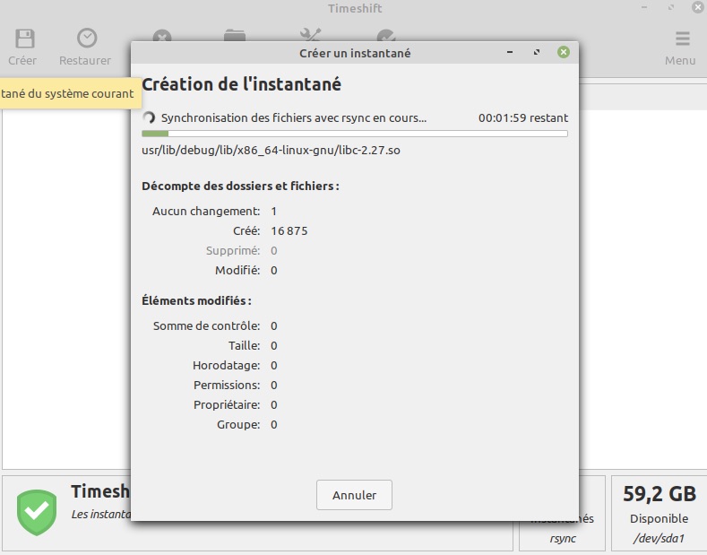Viewport: 707px width, 555px height.
Task: Click the green shield status icon
Action: pyautogui.click(x=37, y=512)
